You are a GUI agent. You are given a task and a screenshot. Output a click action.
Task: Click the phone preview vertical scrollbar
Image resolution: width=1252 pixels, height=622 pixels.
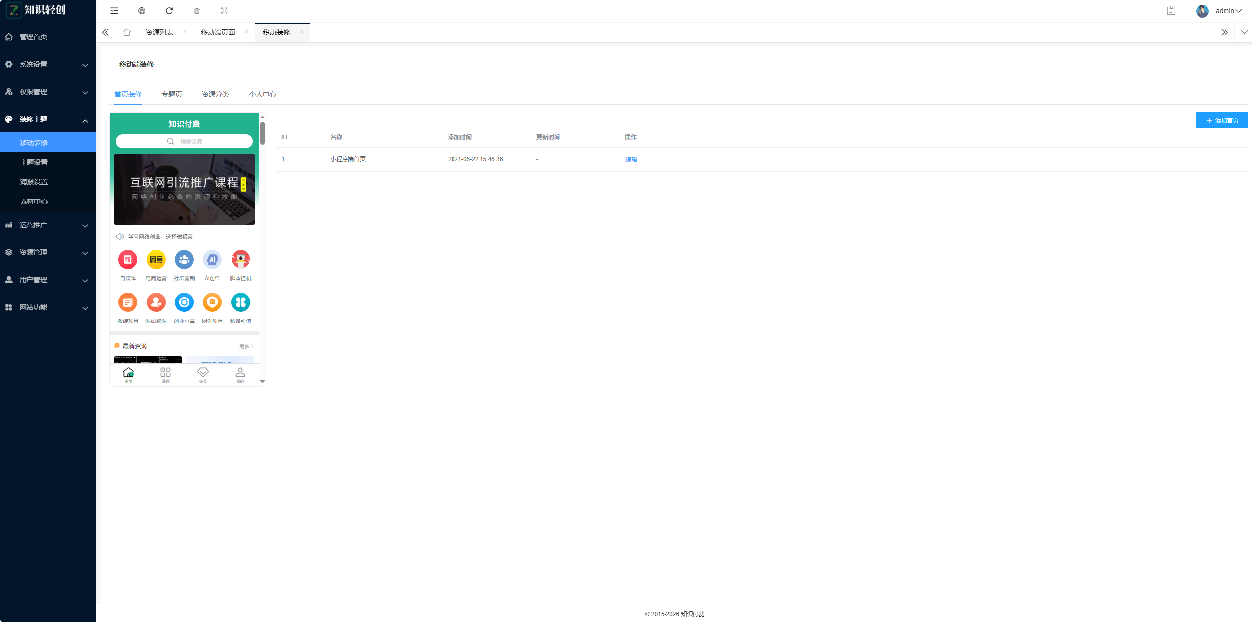click(263, 133)
